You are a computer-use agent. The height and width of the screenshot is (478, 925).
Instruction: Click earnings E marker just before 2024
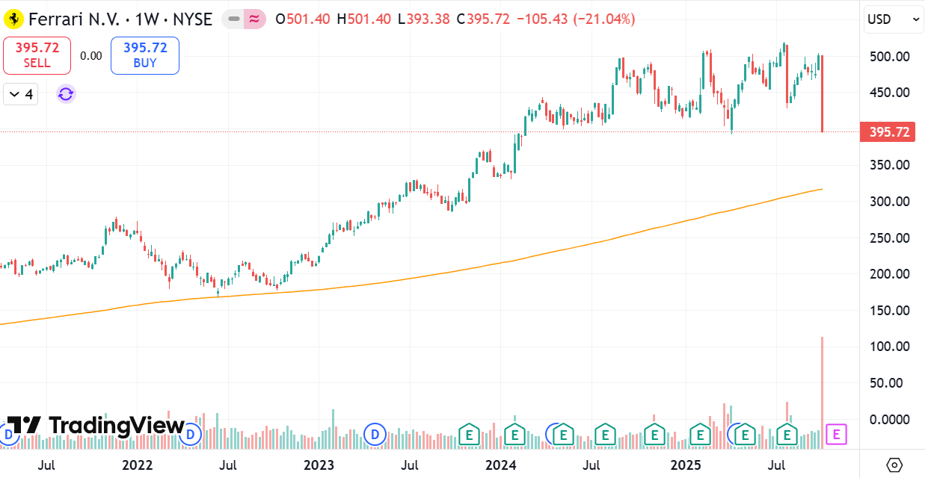(470, 434)
